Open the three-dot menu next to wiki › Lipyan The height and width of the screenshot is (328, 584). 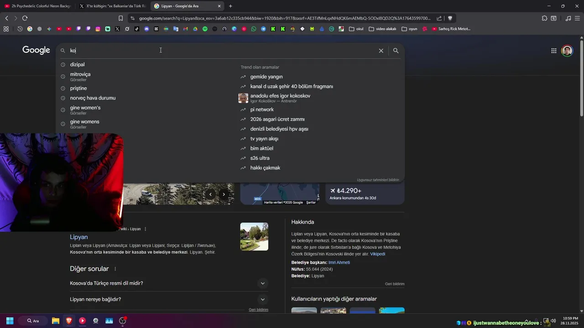pos(146,229)
